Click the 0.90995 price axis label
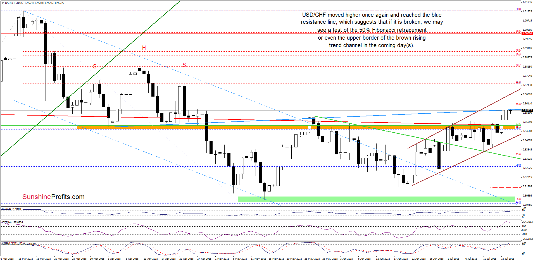The image size is (533, 261). pos(527,196)
